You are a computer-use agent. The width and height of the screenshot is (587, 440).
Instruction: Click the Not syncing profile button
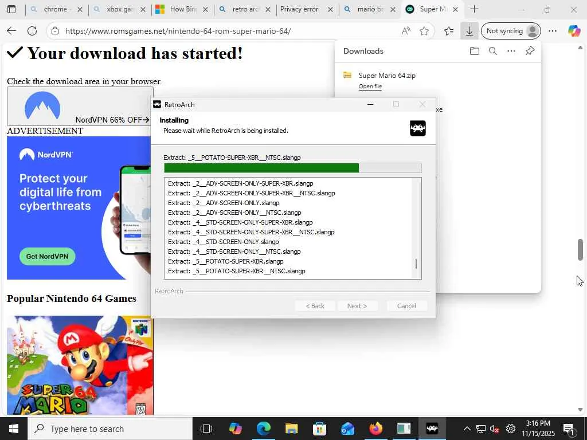pyautogui.click(x=511, y=31)
